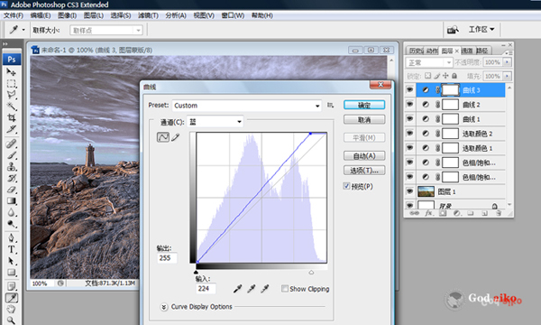Select the Magic Wand tool

11,107
